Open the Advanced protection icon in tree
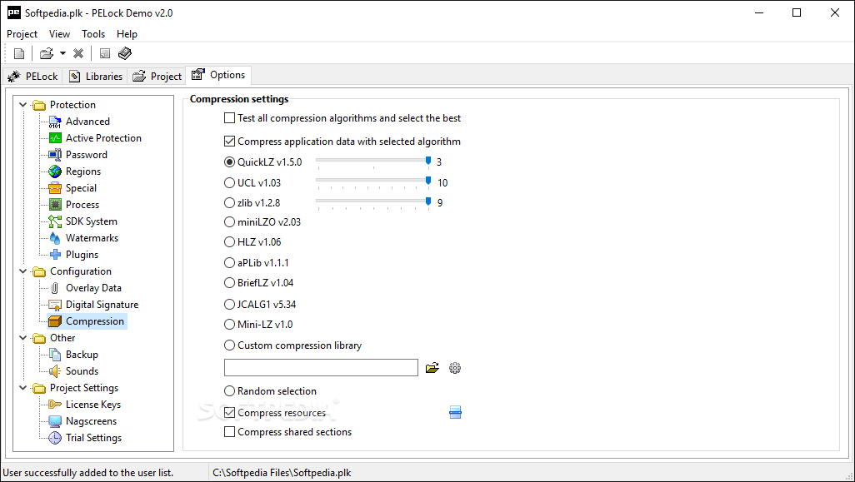855x482 pixels. click(55, 122)
